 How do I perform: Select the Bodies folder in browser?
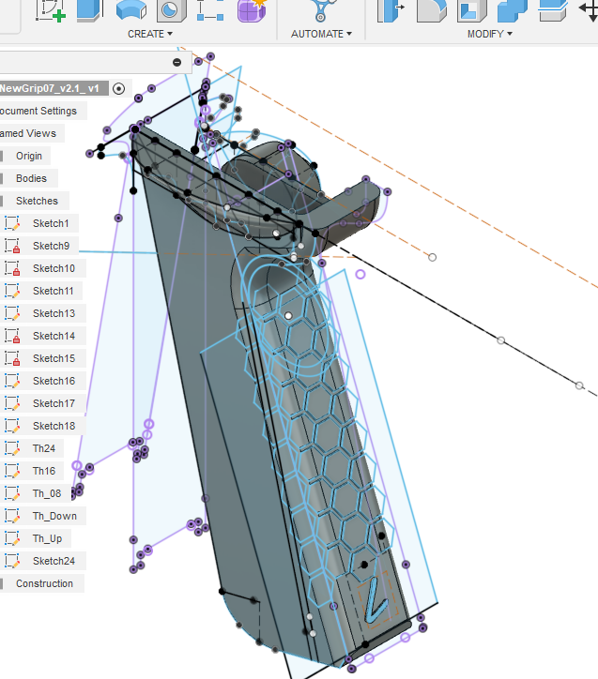pyautogui.click(x=31, y=178)
